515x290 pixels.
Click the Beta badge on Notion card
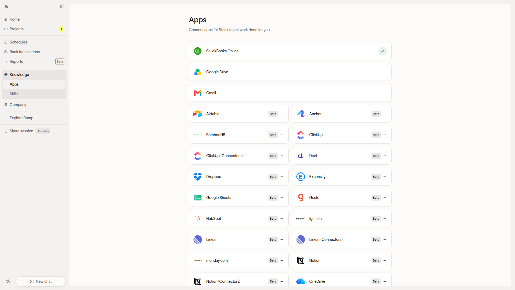(x=376, y=260)
